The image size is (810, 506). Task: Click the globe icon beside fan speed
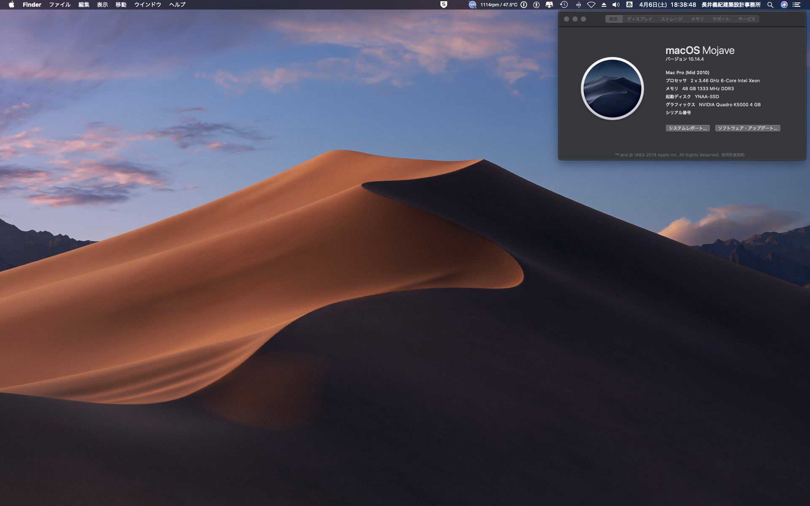(472, 5)
